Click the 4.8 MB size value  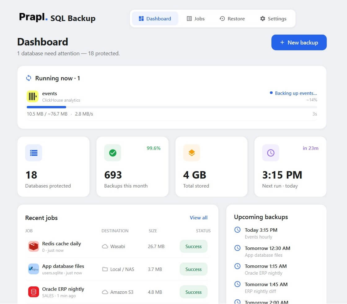[155, 292]
